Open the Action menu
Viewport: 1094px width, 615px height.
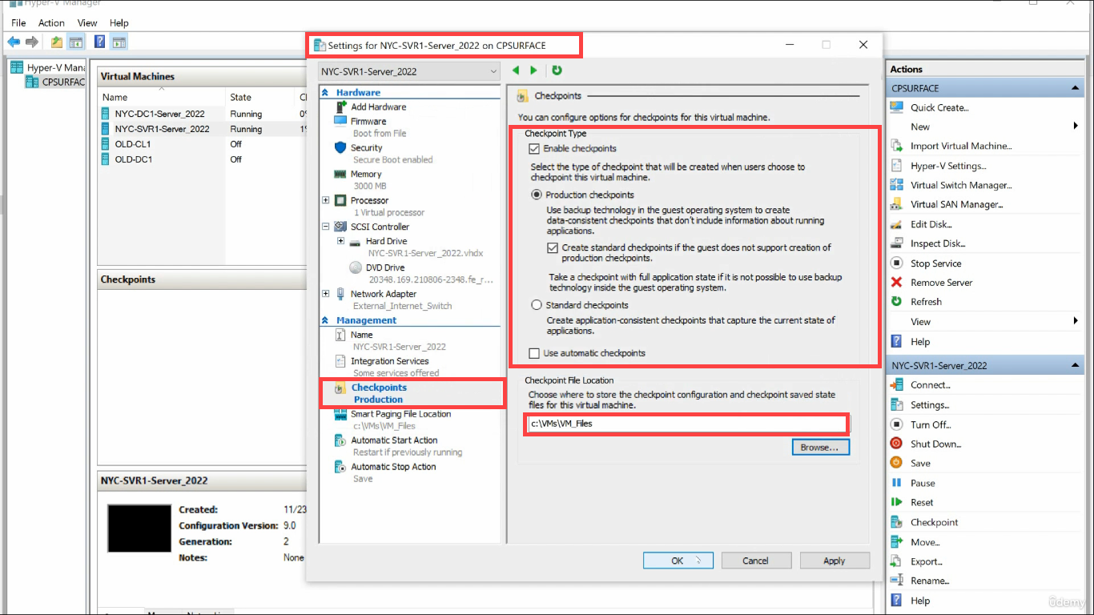coord(52,23)
